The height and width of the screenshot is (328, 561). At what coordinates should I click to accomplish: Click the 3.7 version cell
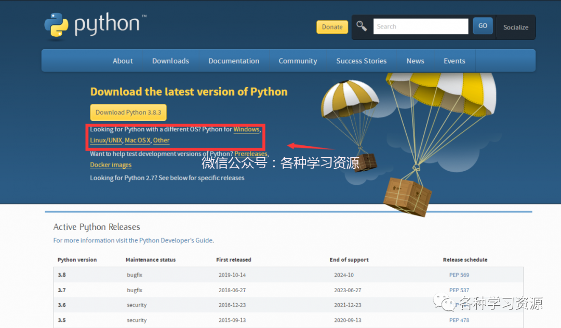point(62,290)
